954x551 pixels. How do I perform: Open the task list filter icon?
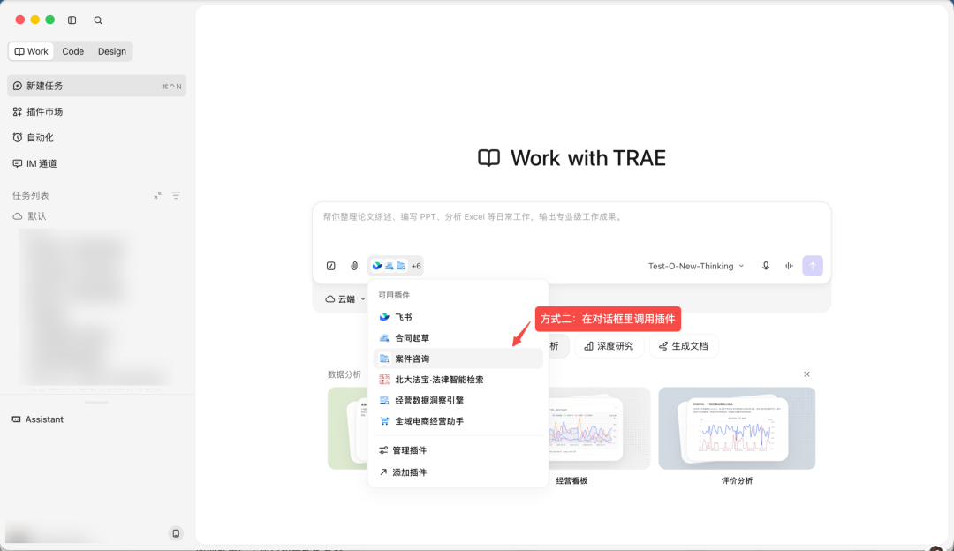tap(176, 195)
